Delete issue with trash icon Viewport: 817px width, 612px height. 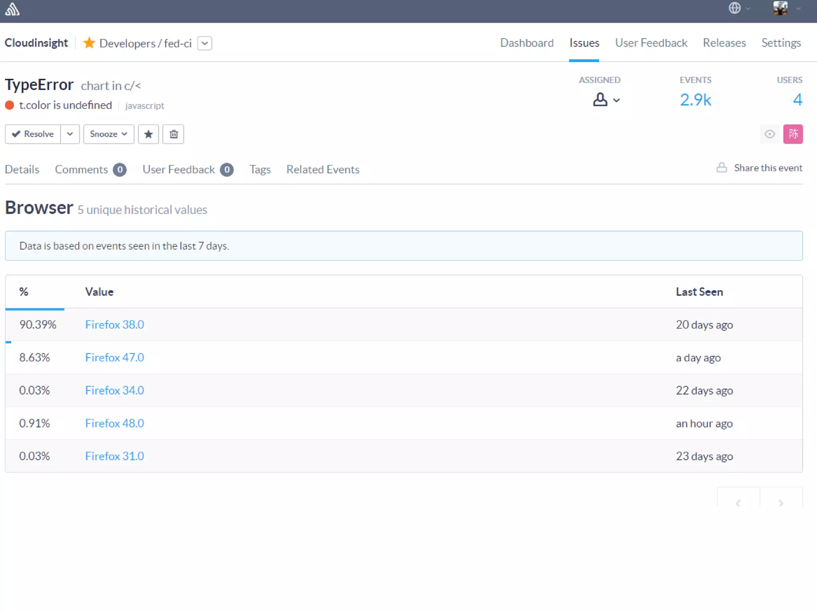coord(174,134)
